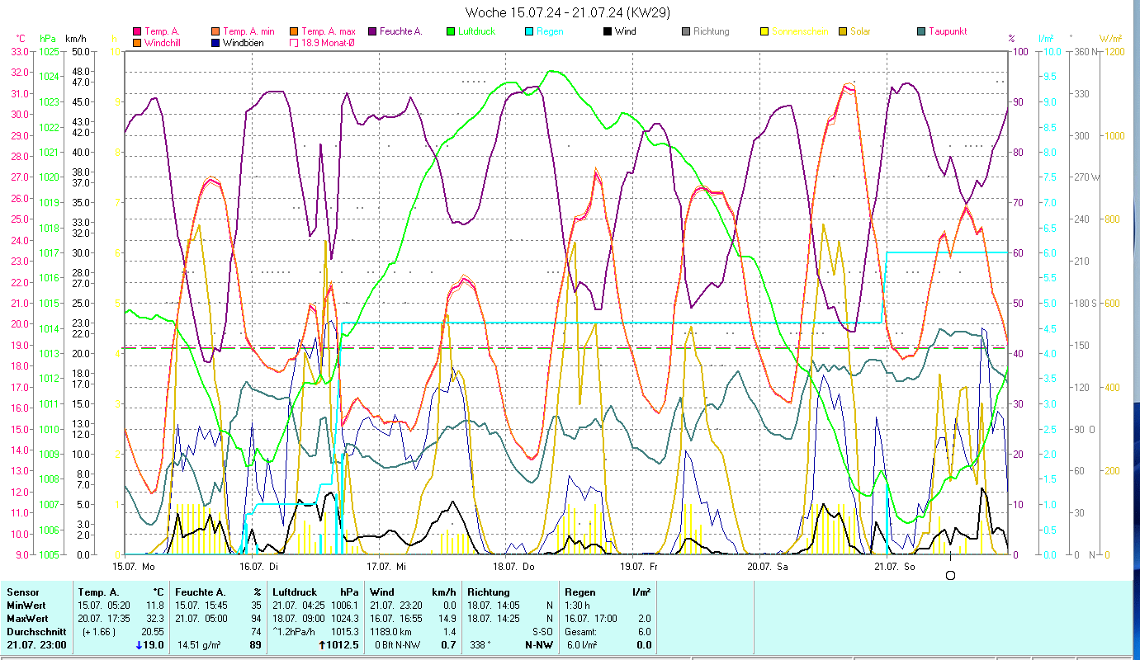Image resolution: width=1140 pixels, height=660 pixels.
Task: Click the minimum pressure 1006.1
Action: point(346,606)
